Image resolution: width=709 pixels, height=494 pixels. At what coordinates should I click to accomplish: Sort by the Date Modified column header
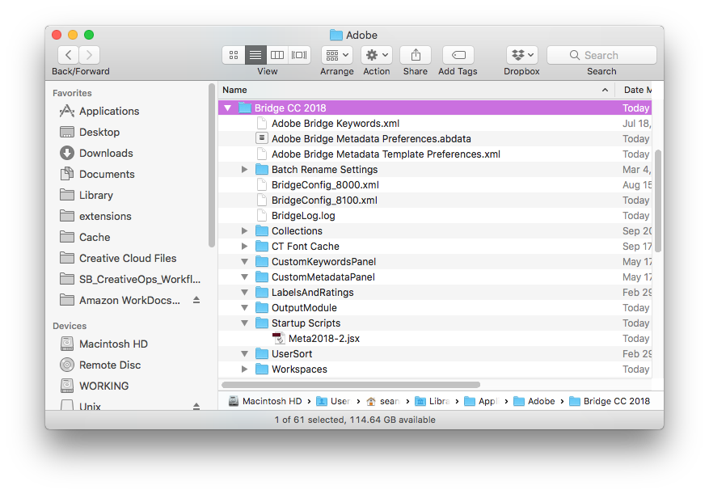[634, 90]
